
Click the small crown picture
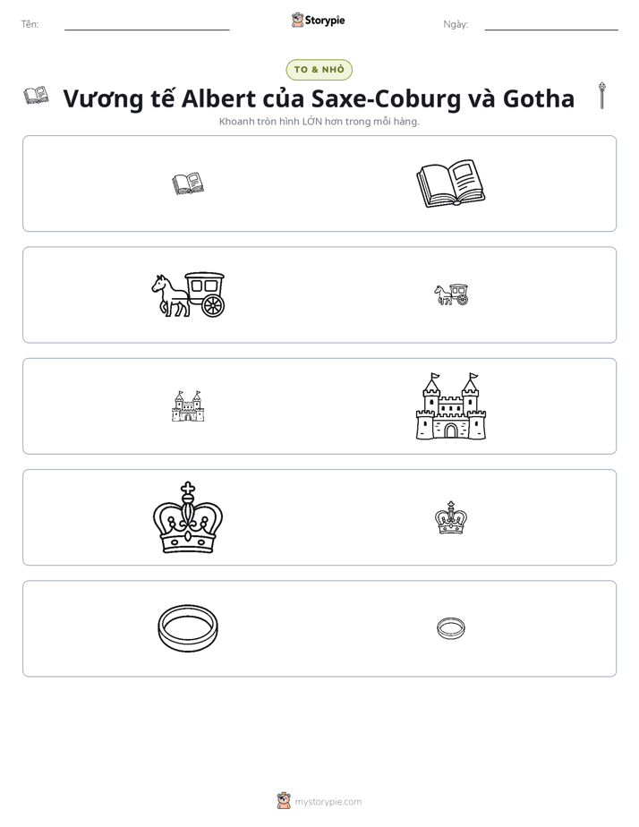coord(451,517)
